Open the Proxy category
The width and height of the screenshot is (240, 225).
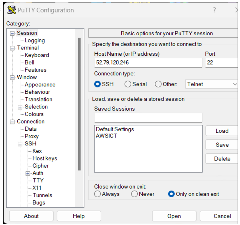(32, 136)
